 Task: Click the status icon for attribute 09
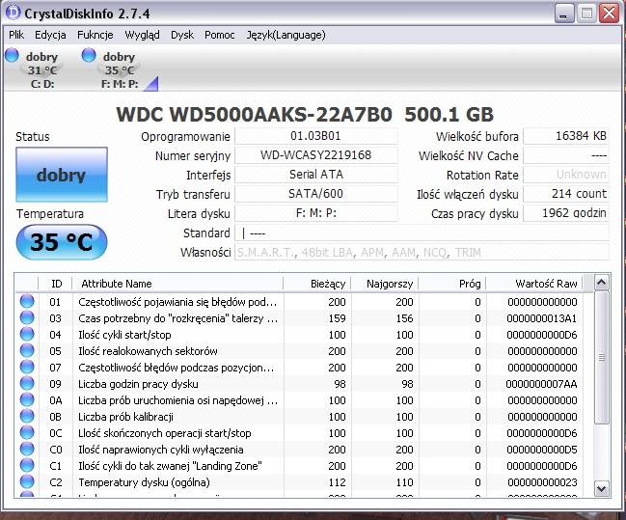pos(27,383)
